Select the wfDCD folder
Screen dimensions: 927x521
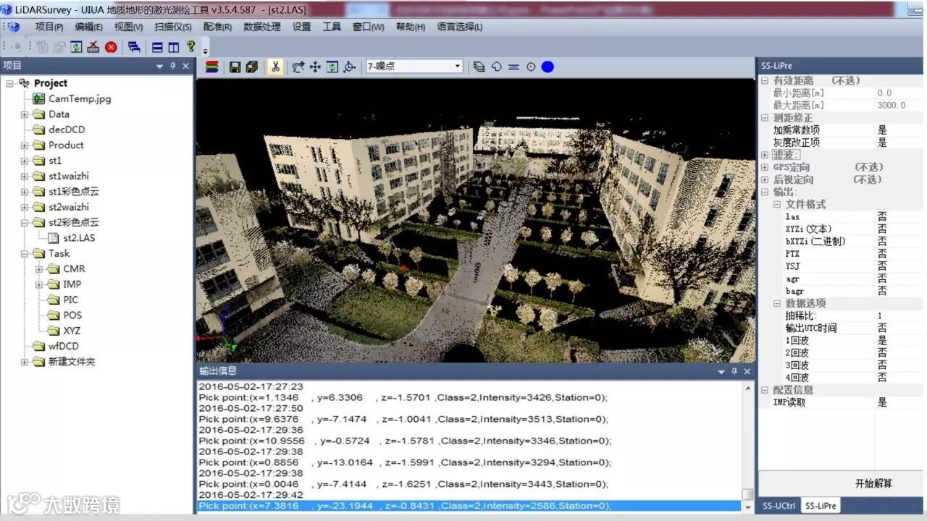click(x=64, y=346)
